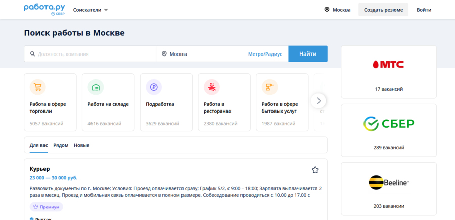Add Курьер vacancy to favorites star
The image size is (455, 220).
[x=315, y=170]
